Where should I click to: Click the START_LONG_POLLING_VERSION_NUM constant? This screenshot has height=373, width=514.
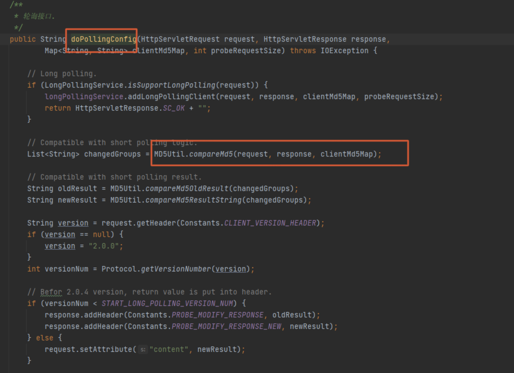167,303
